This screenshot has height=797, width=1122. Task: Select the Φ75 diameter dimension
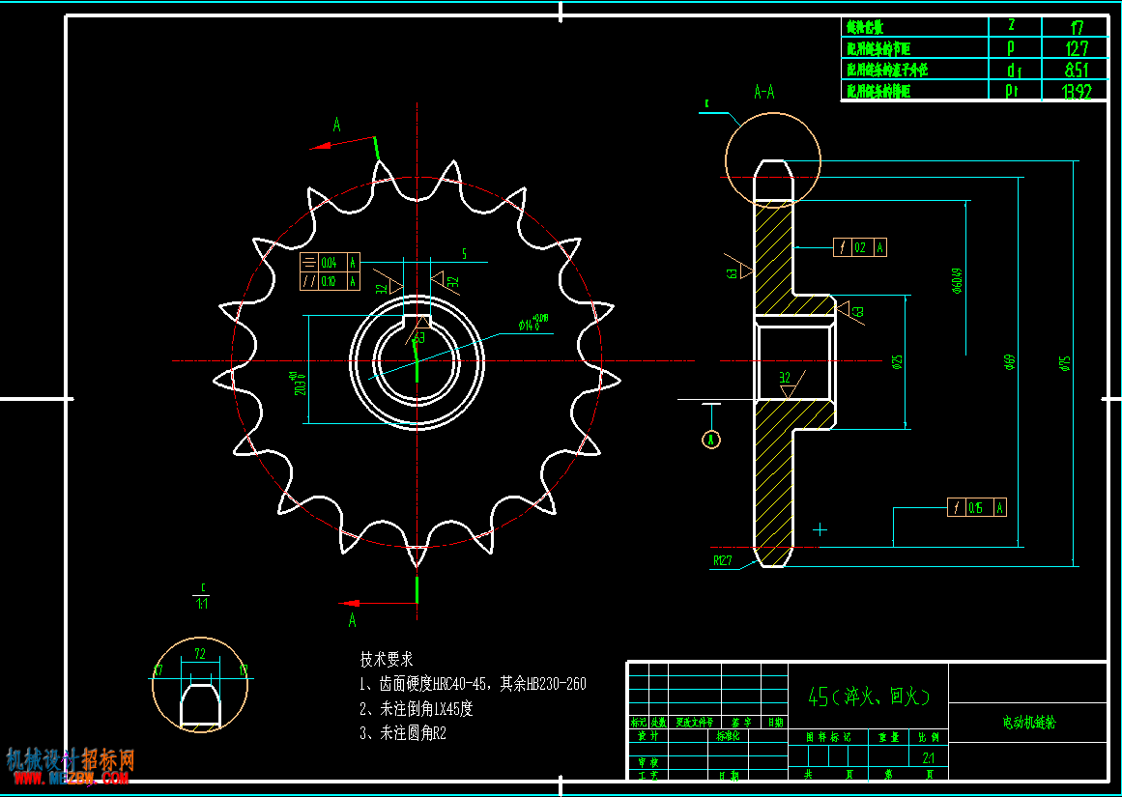point(1064,364)
